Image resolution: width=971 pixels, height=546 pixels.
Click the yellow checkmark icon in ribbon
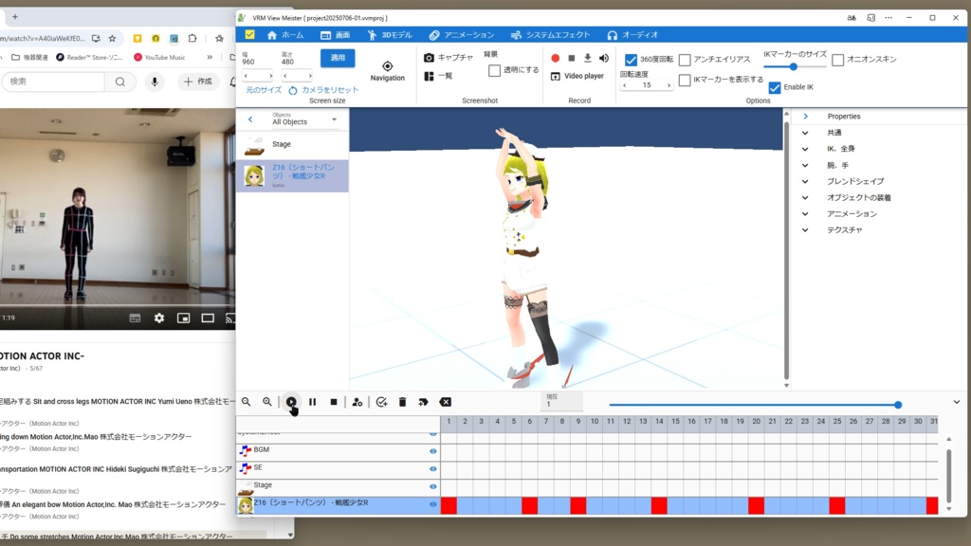(x=249, y=35)
